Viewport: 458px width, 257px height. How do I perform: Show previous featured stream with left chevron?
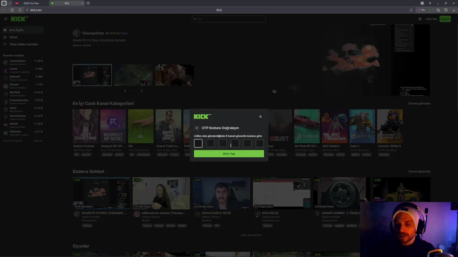click(125, 91)
